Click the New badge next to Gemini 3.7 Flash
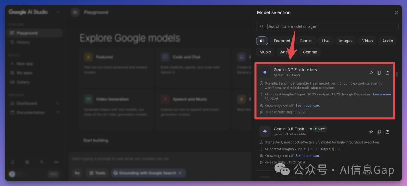The width and height of the screenshot is (407, 186). (312, 70)
